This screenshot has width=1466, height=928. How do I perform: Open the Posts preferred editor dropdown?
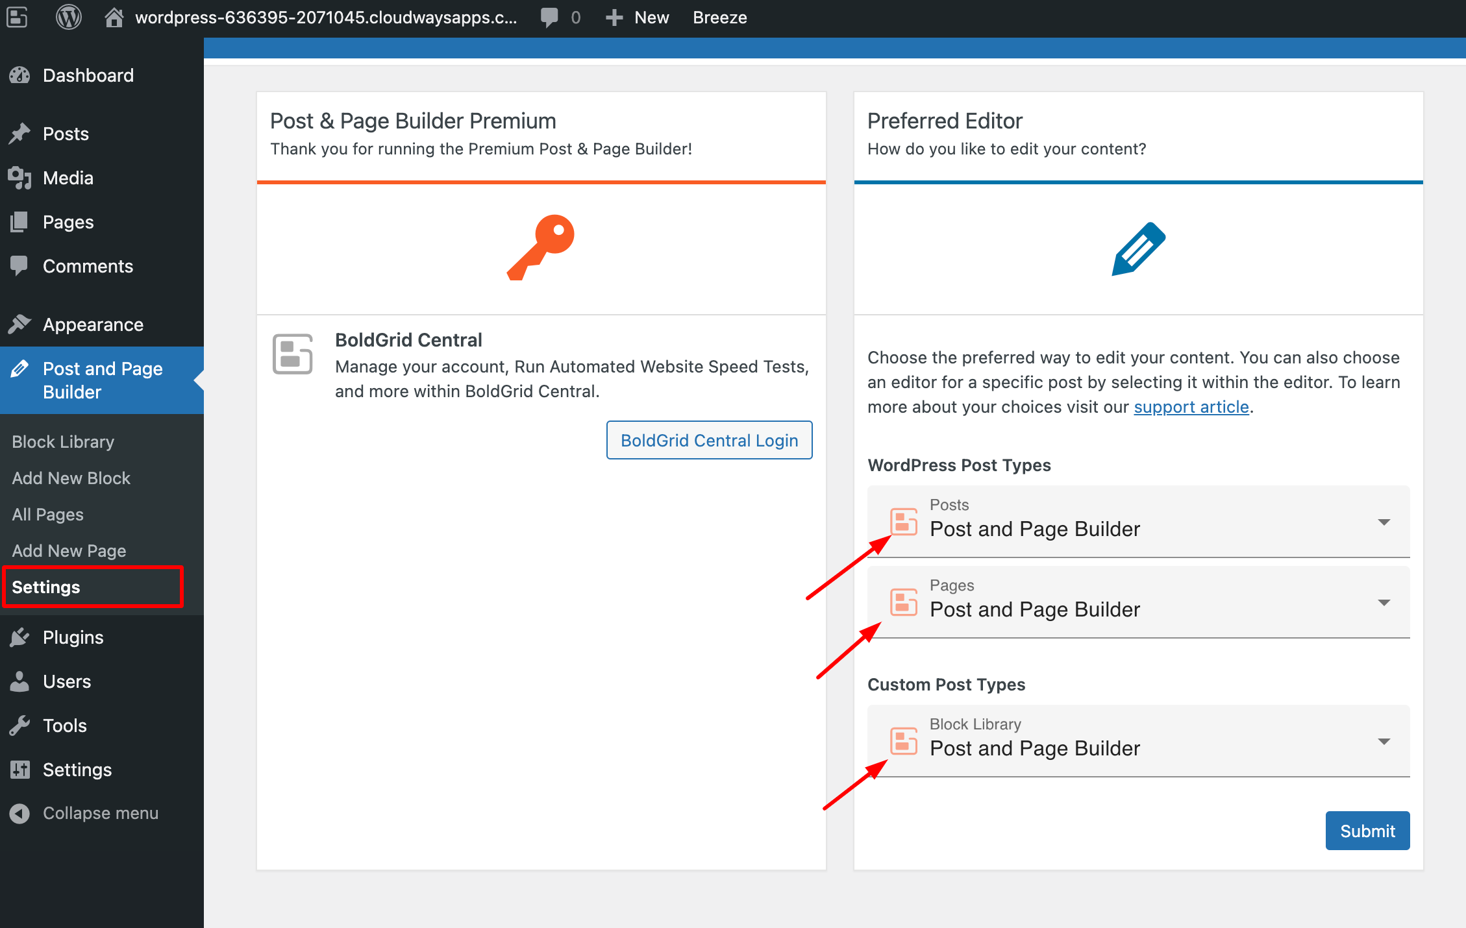pyautogui.click(x=1138, y=522)
